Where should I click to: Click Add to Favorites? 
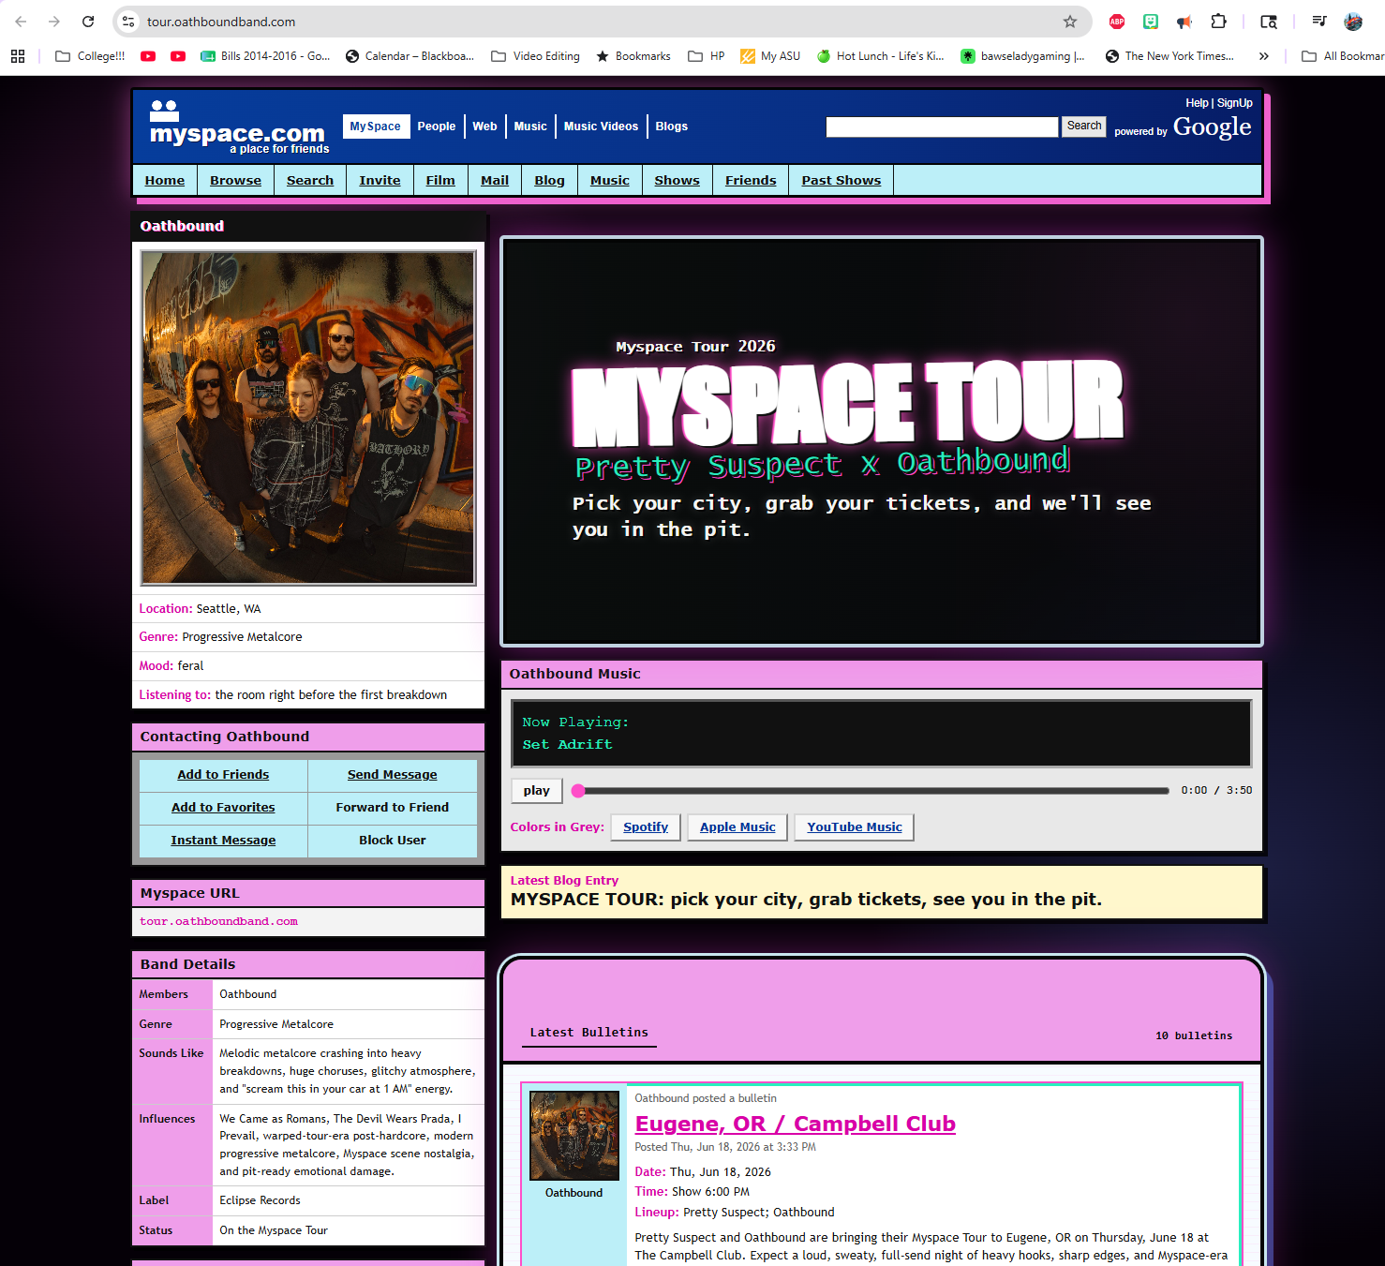click(x=223, y=808)
